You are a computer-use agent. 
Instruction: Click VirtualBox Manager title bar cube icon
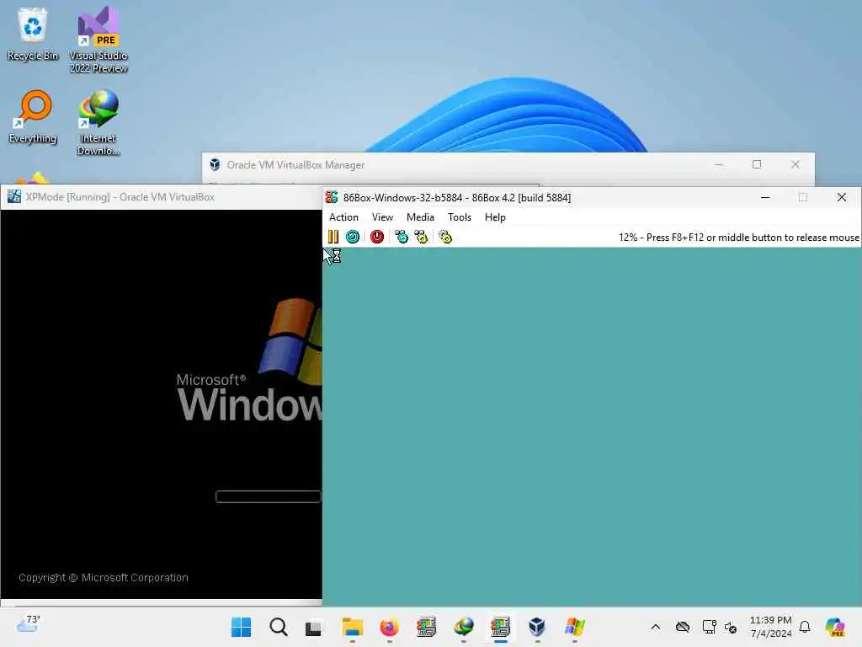pyautogui.click(x=215, y=164)
